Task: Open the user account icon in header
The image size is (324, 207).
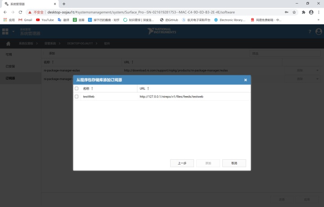Action: point(319,32)
